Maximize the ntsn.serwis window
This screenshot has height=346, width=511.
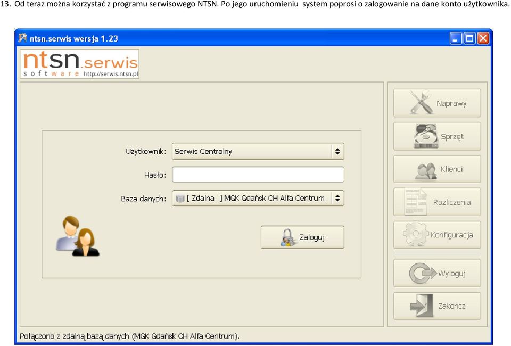coord(469,38)
